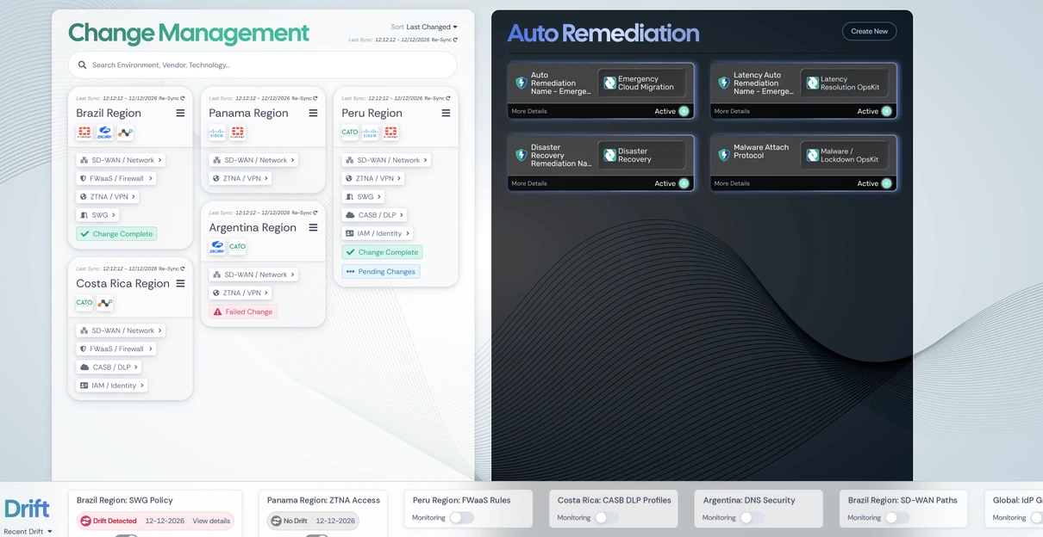Click the Re-Sync icon on Brazil Region card

[183, 98]
